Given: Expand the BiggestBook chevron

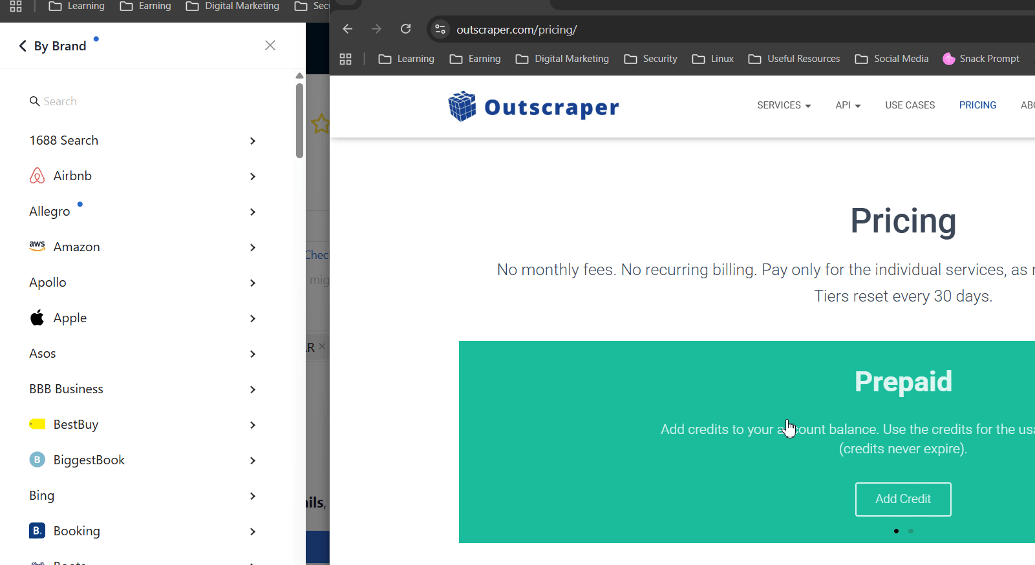Looking at the screenshot, I should pos(253,460).
